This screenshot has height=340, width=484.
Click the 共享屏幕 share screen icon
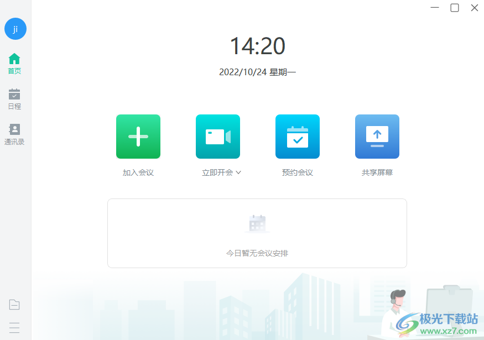coord(377,137)
